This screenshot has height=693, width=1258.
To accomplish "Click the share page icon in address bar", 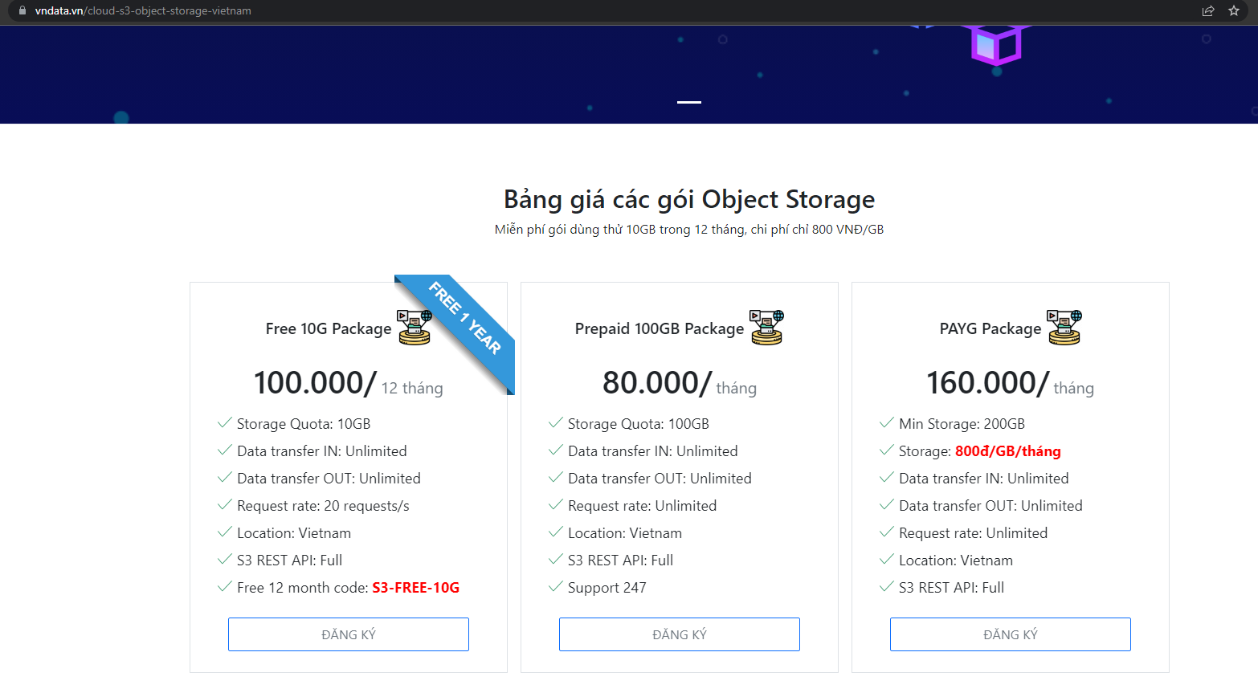I will point(1208,10).
